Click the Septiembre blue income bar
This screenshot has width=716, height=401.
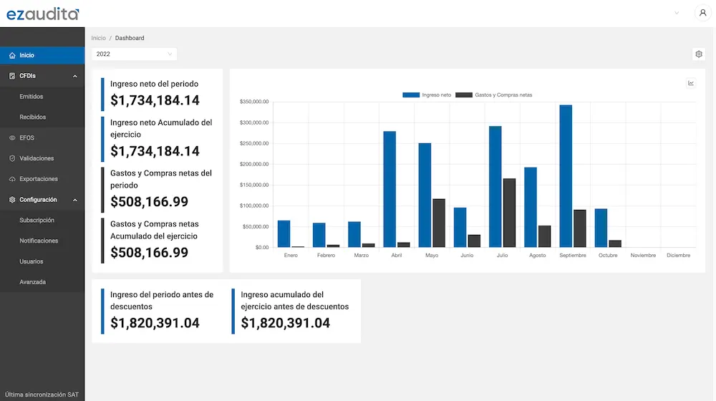[x=566, y=176]
